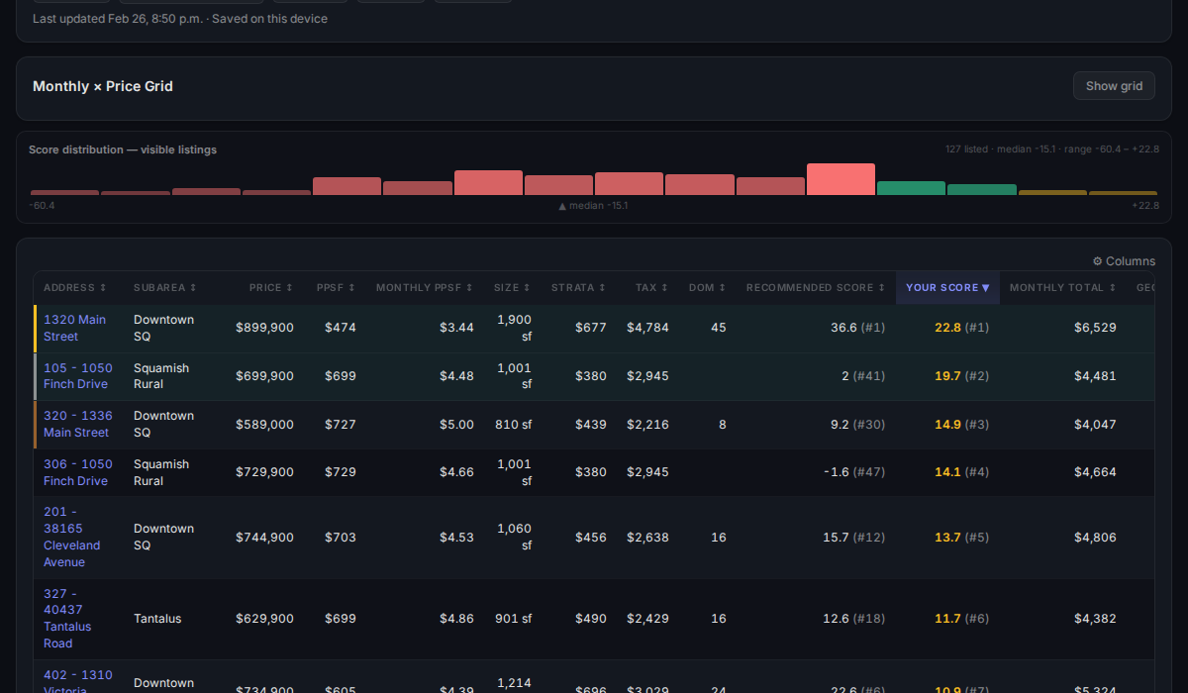Sort by Subarea column header
This screenshot has width=1188, height=693.
coord(165,288)
